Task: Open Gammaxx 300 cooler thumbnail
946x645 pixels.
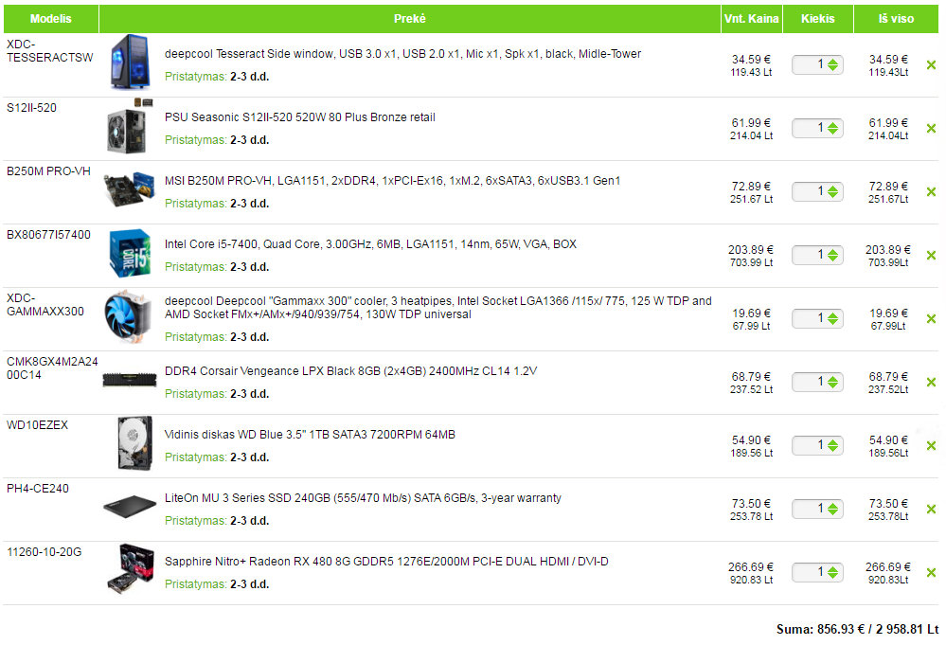Action: click(127, 317)
